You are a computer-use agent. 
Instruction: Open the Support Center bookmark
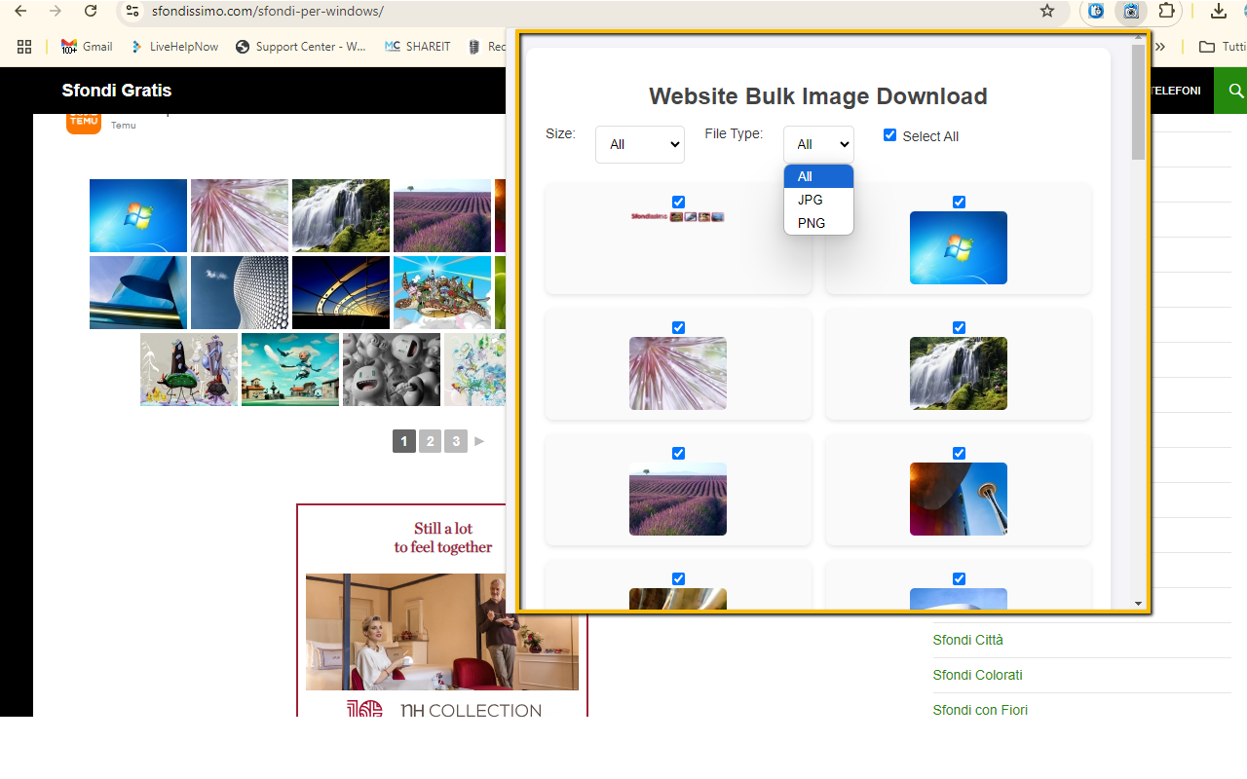(301, 46)
